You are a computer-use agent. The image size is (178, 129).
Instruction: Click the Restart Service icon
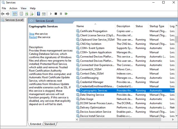pos(66,14)
